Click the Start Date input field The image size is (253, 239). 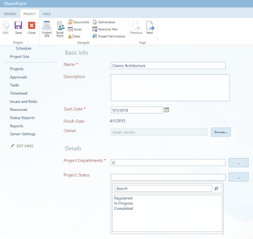(x=137, y=110)
